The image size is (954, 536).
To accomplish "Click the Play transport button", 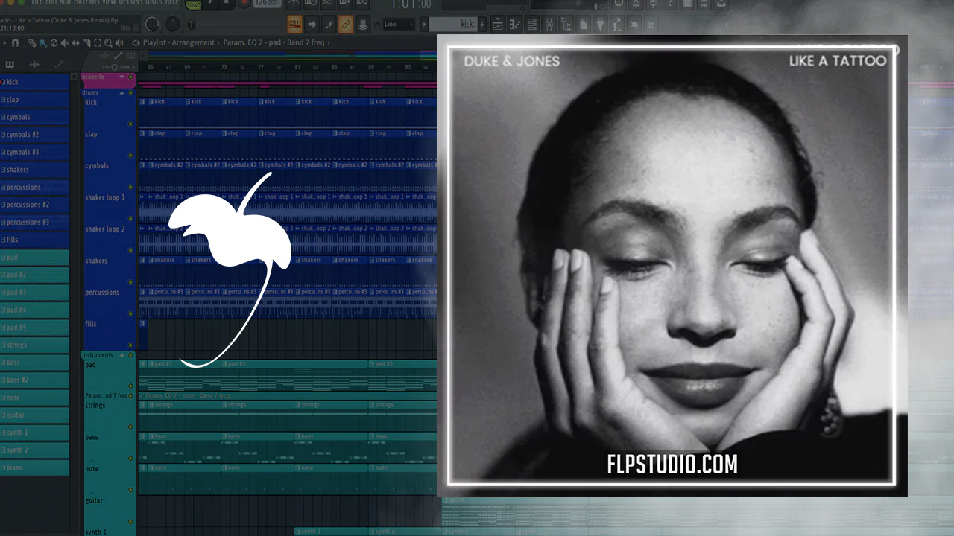I will point(212,3).
